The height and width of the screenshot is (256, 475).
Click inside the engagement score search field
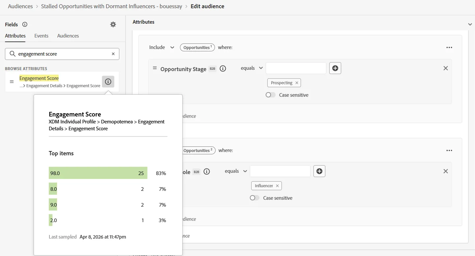point(62,54)
